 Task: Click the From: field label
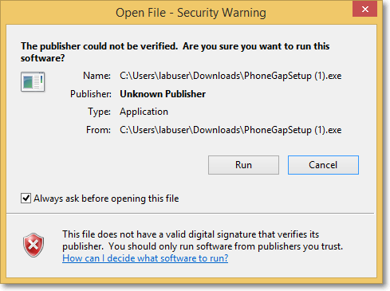point(98,130)
